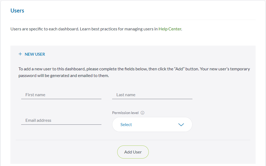This screenshot has height=166, width=266.
Task: Collapse the NEW USER section label
Action: (x=35, y=54)
